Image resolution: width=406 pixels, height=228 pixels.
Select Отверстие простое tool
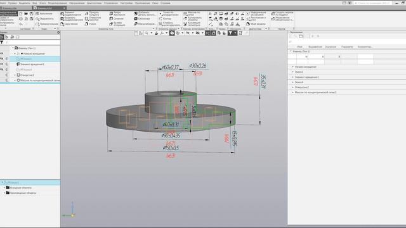93,18
